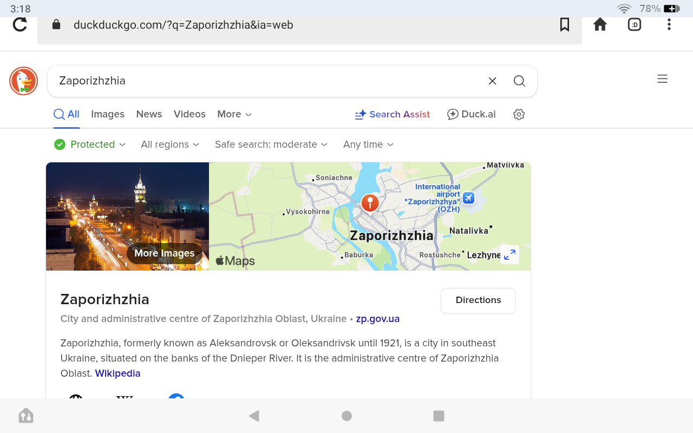Image resolution: width=693 pixels, height=433 pixels.
Task: Open the zp.gov.ua website link
Action: click(377, 319)
